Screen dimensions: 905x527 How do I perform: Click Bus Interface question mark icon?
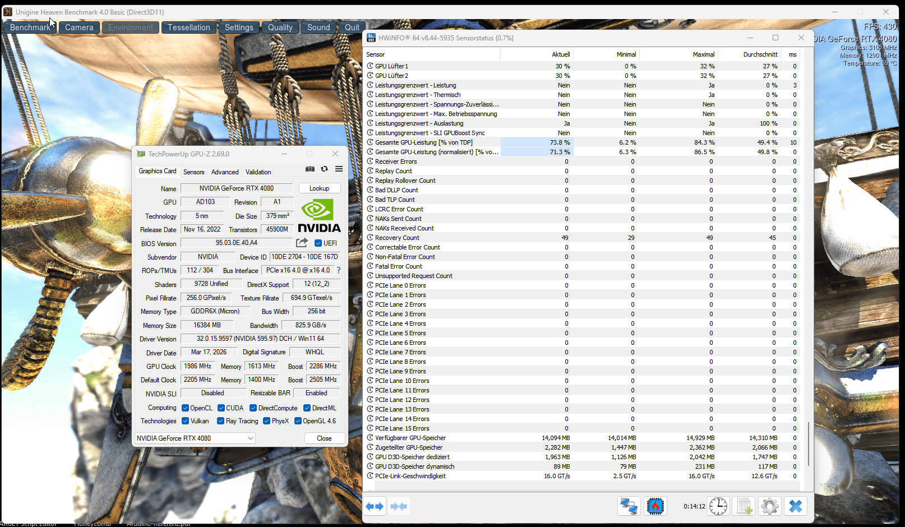click(339, 270)
